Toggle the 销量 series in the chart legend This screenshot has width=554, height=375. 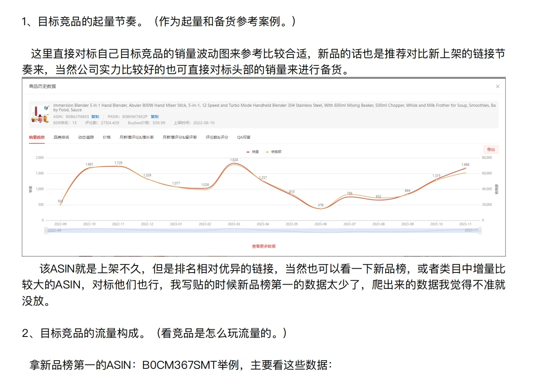[253, 152]
